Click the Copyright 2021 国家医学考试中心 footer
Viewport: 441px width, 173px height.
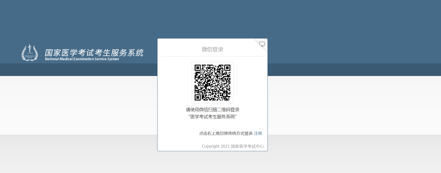[x=233, y=146]
